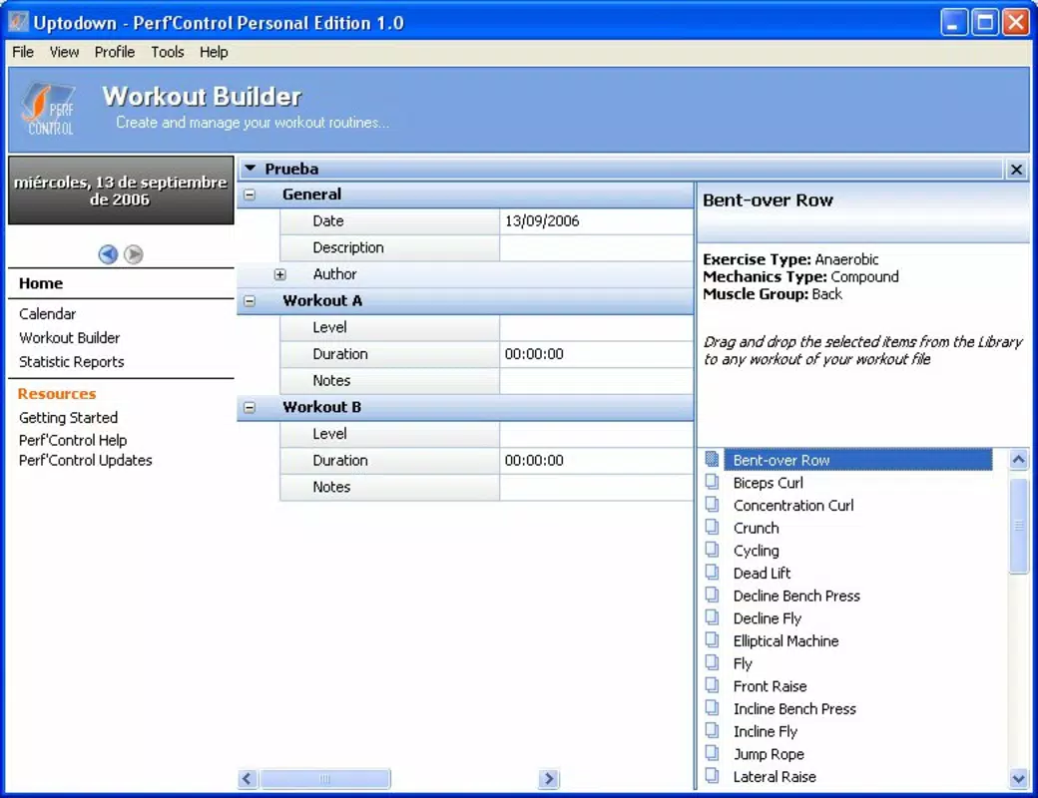The width and height of the screenshot is (1038, 798).
Task: Click the Home sidebar heading
Action: pos(41,283)
